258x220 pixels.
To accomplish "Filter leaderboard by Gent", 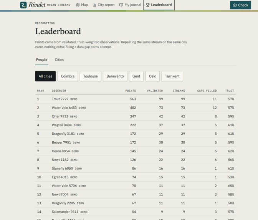I will [x=136, y=76].
